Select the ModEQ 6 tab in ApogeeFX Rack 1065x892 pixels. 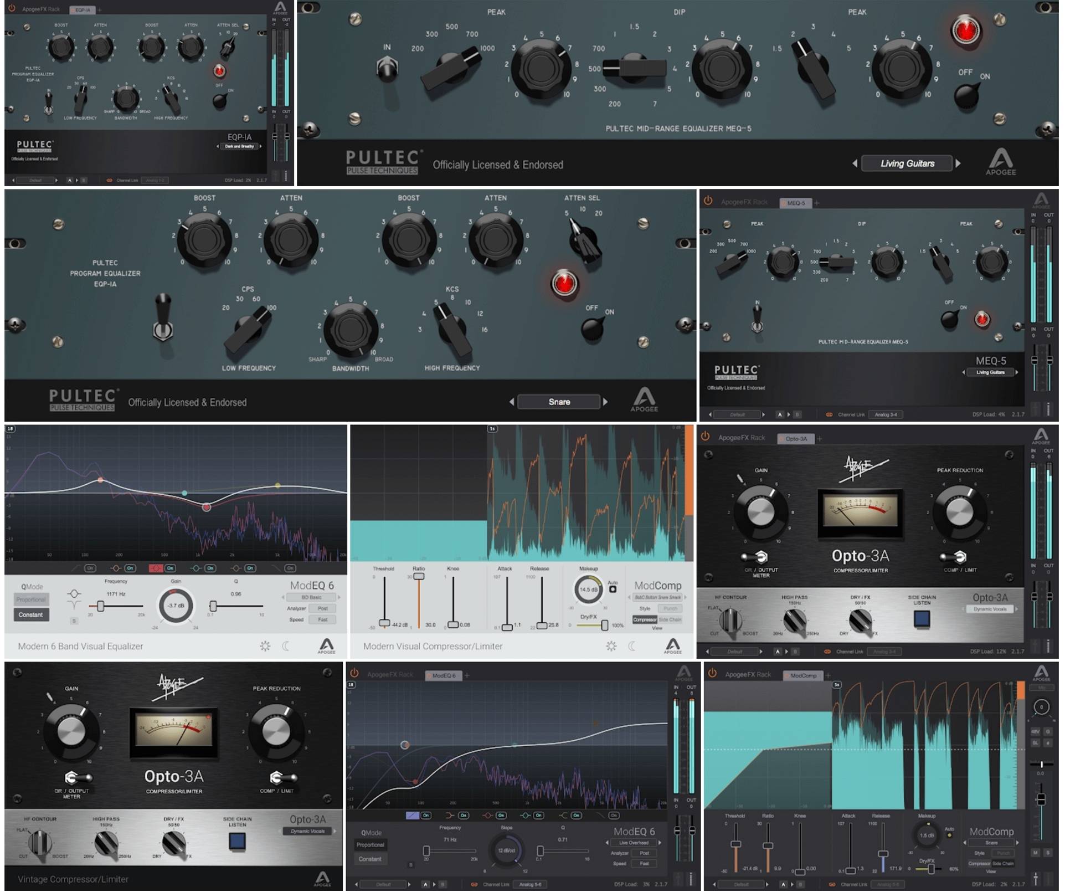(x=444, y=676)
